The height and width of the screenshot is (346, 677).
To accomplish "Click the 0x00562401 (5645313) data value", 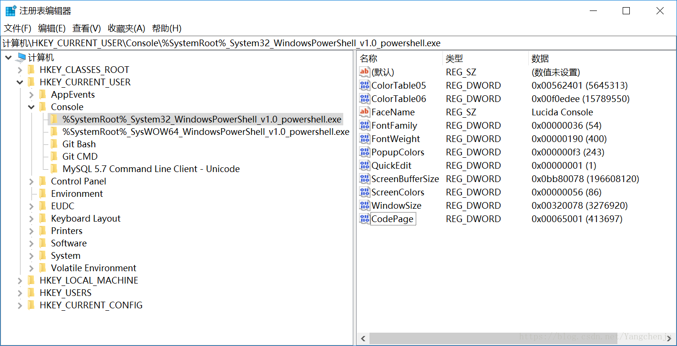I will click(x=580, y=85).
